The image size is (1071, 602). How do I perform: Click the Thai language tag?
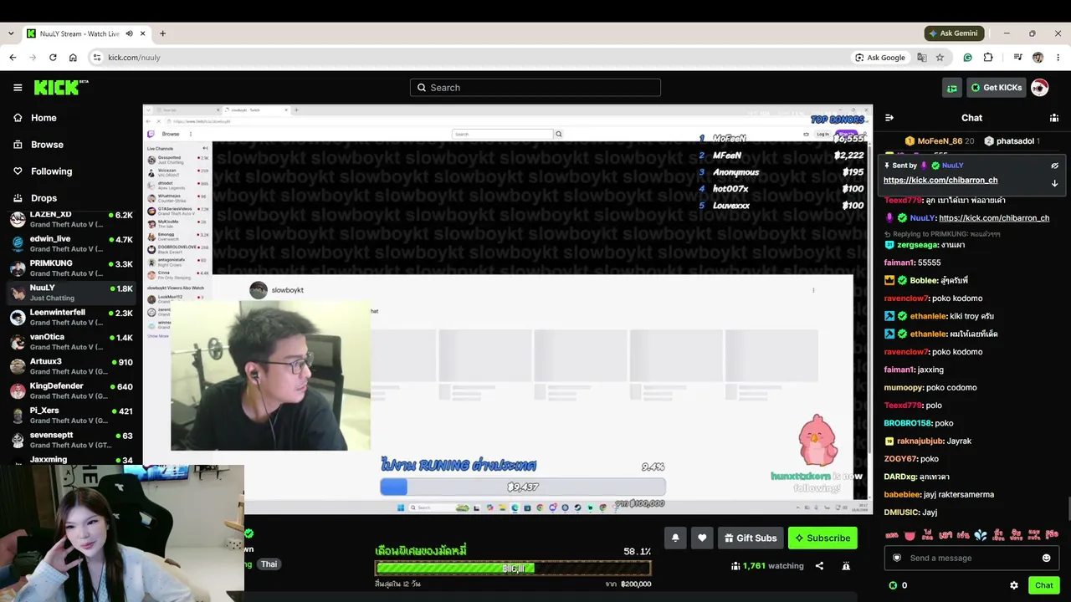[269, 564]
